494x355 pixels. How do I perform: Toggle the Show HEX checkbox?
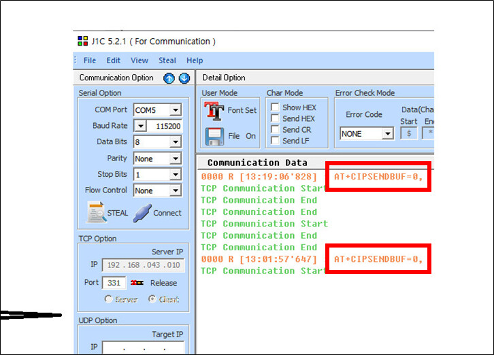275,107
